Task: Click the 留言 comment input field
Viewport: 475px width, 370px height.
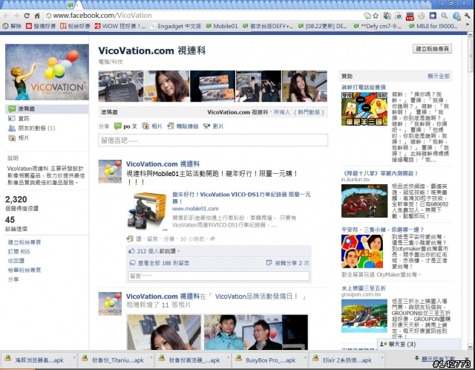Action: tap(219, 276)
